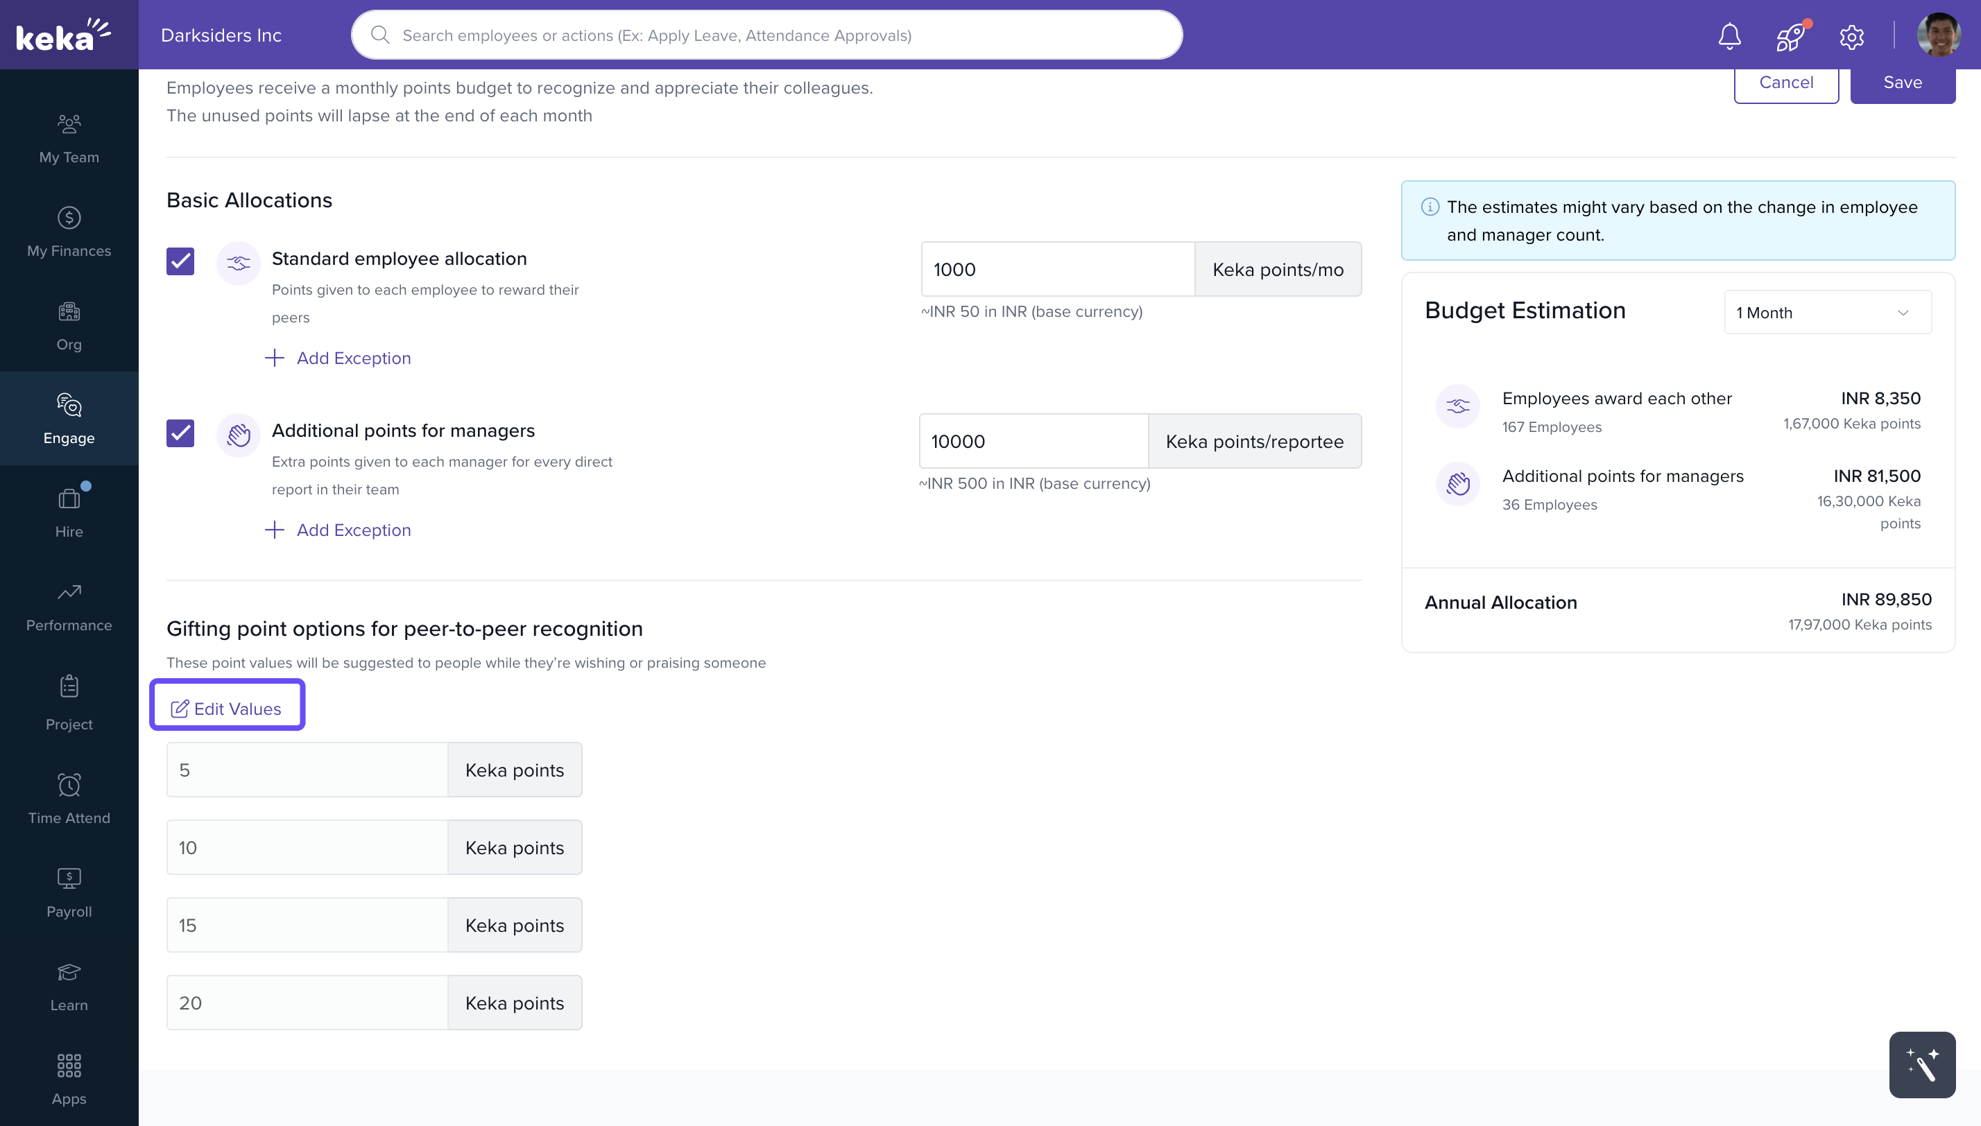Viewport: 1981px width, 1126px height.
Task: Click the keka logo
Action: 63,35
